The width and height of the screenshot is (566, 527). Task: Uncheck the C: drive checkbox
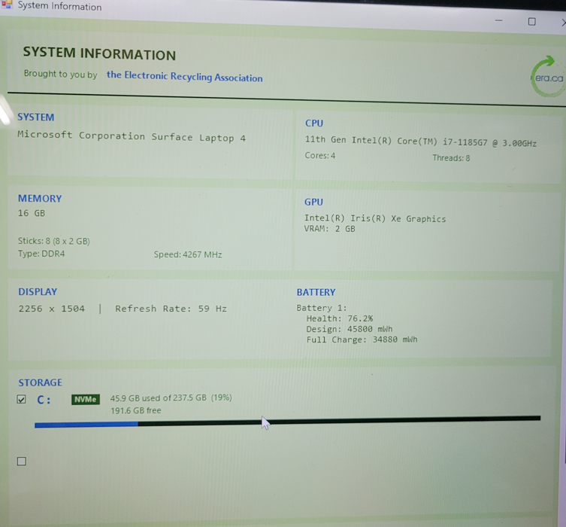pos(21,399)
